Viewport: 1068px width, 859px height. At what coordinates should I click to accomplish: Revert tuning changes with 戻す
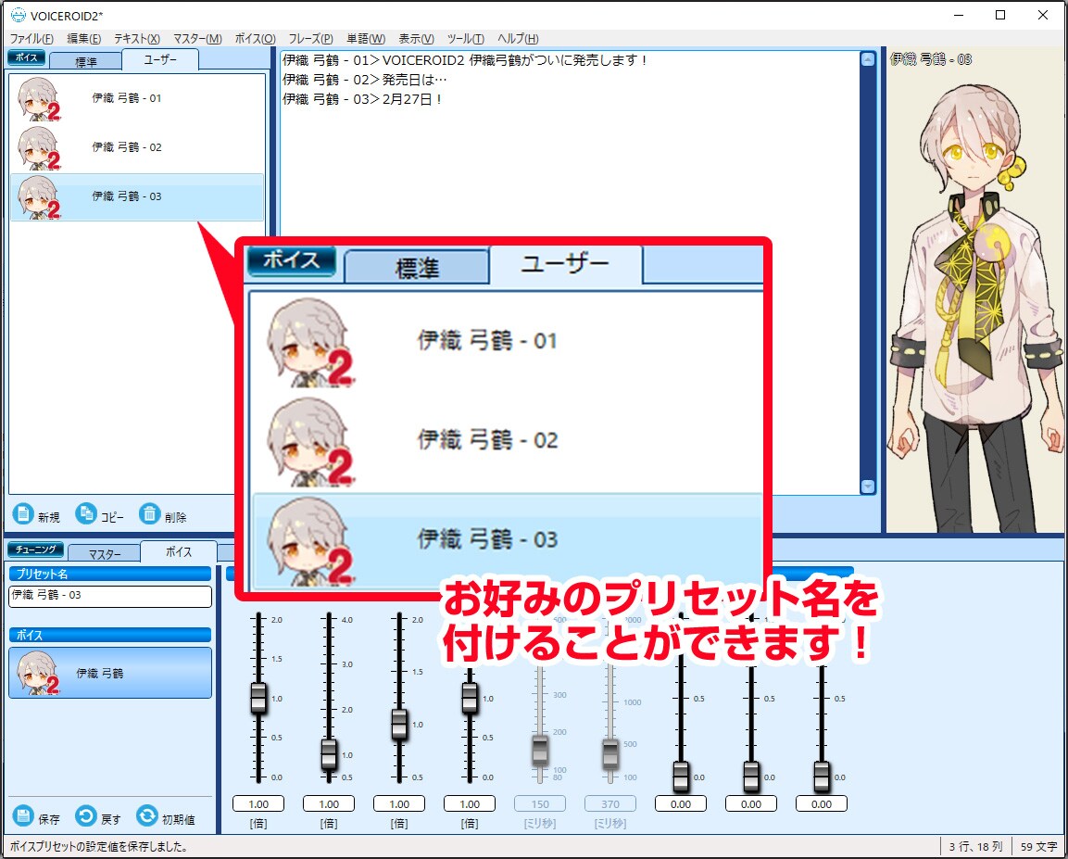click(98, 816)
